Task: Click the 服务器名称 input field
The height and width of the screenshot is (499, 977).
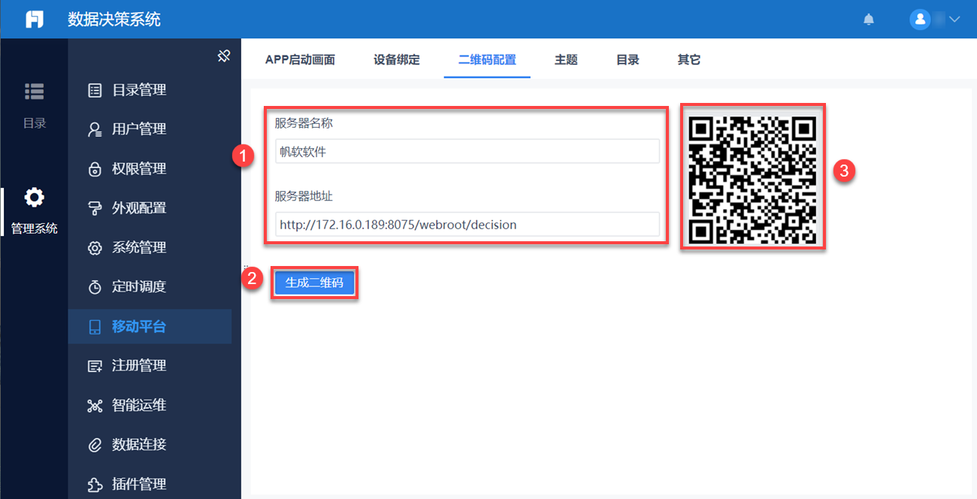Action: (x=467, y=151)
